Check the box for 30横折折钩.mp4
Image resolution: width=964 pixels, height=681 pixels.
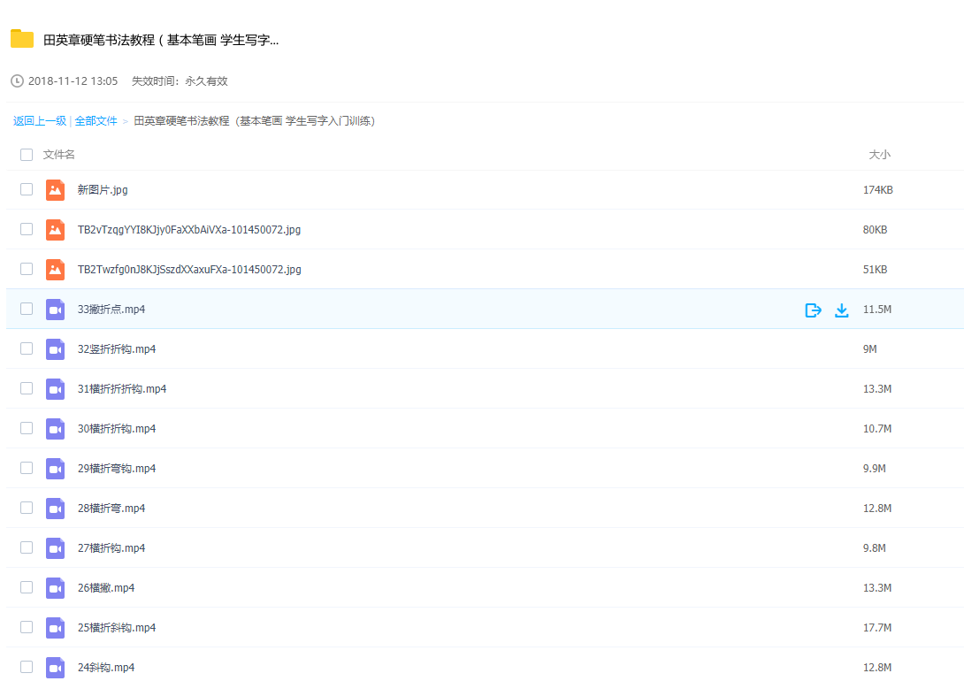point(27,428)
